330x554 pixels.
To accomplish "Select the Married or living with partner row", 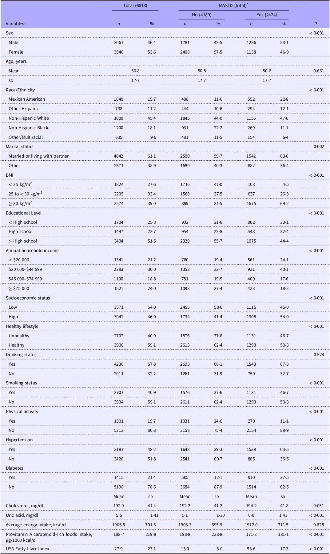I will [x=165, y=156].
